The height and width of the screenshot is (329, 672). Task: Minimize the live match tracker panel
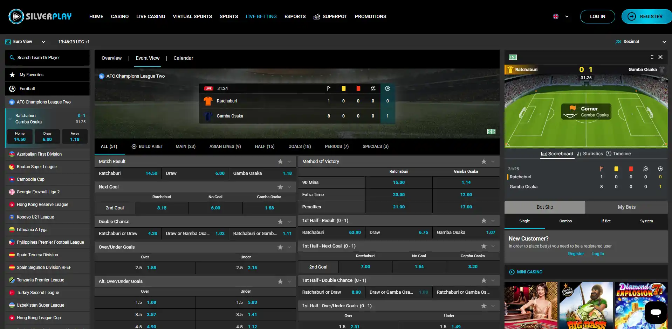[x=652, y=57]
